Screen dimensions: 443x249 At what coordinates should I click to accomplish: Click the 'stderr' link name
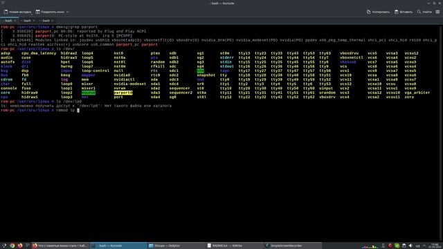[x=227, y=57]
